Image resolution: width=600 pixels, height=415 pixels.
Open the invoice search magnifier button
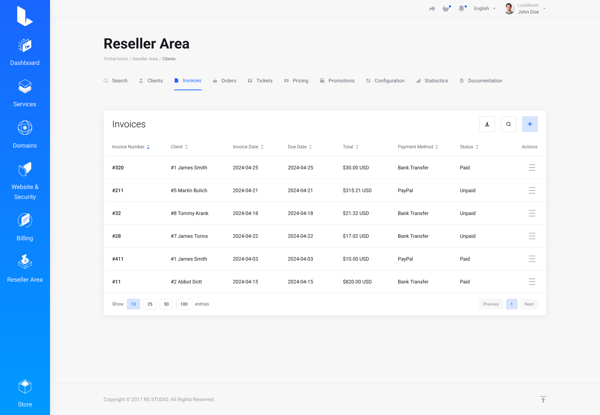point(509,124)
